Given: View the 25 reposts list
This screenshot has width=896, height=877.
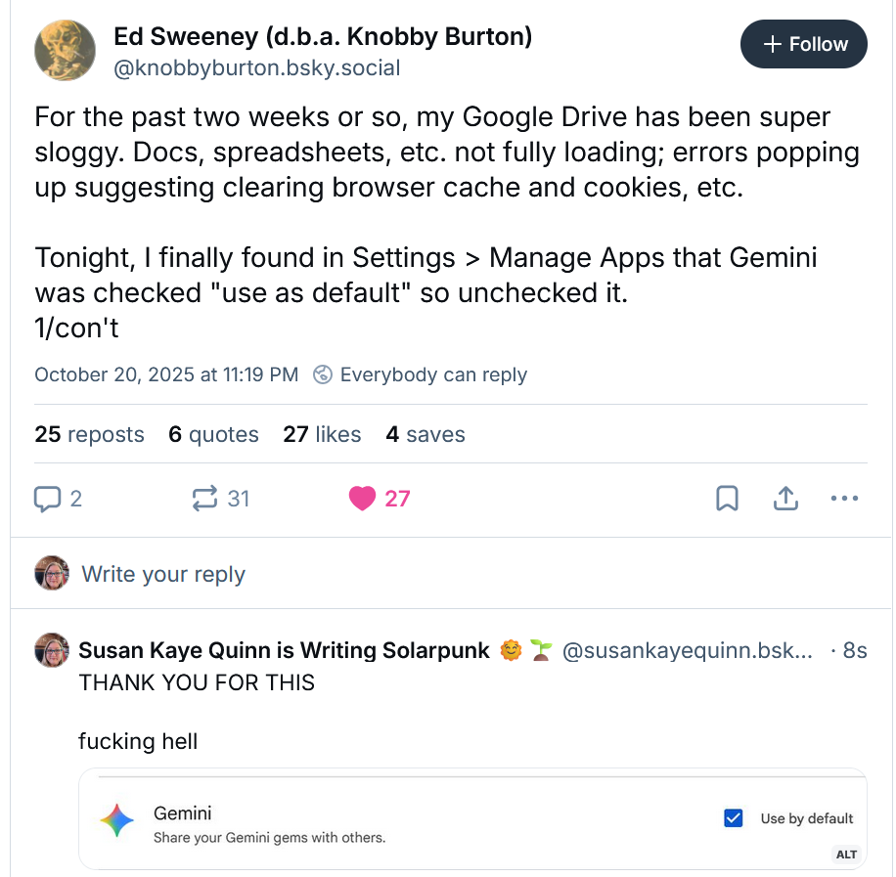Looking at the screenshot, I should coord(89,434).
